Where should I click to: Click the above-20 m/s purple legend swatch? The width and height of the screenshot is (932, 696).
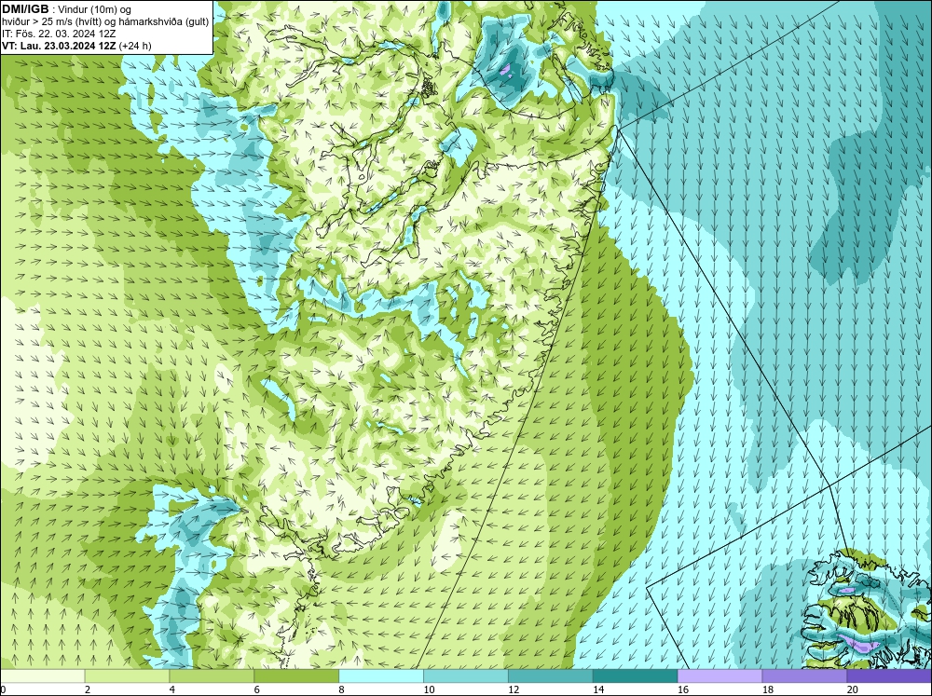coord(889,676)
